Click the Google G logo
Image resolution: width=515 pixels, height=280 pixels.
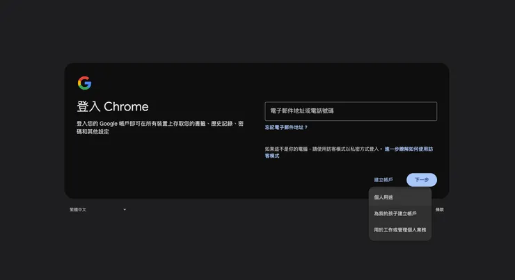(84, 83)
